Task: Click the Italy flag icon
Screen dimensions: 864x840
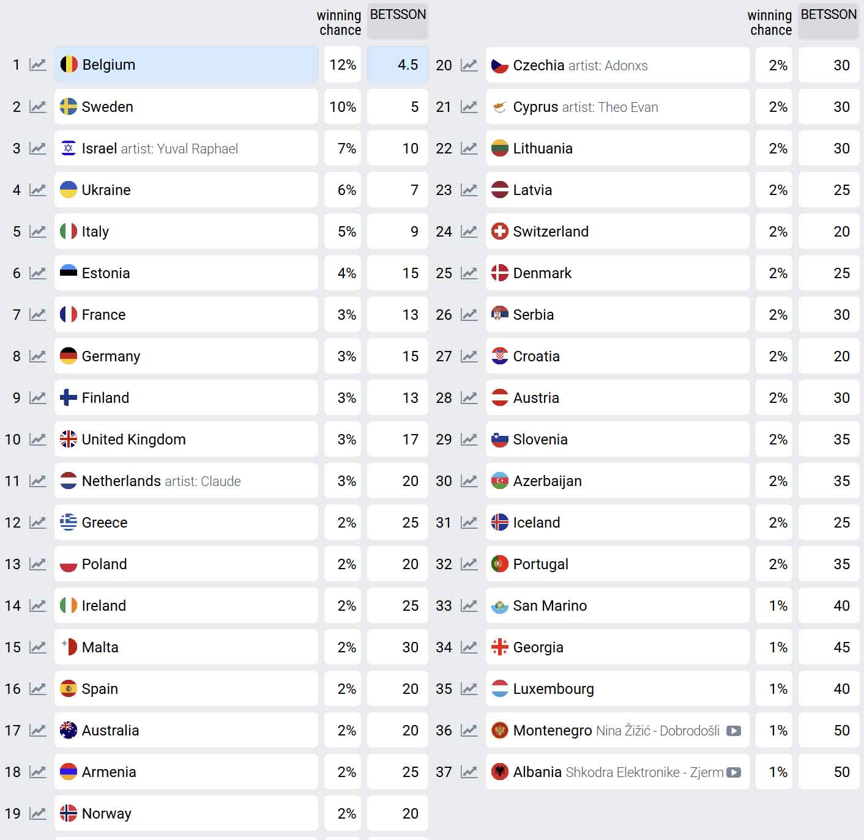Action: [69, 232]
